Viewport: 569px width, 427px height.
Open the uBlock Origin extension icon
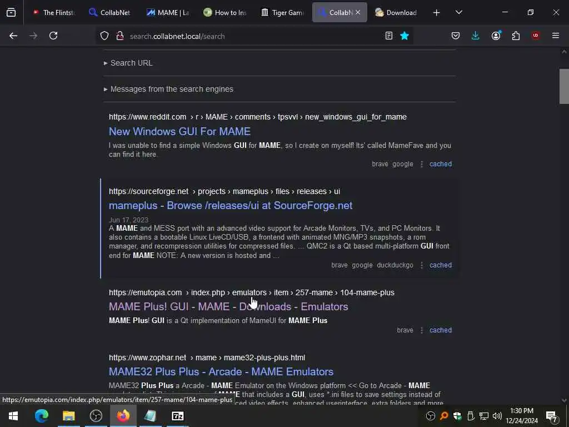pos(536,35)
